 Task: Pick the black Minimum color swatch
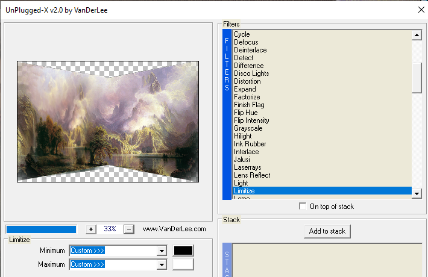pyautogui.click(x=183, y=251)
